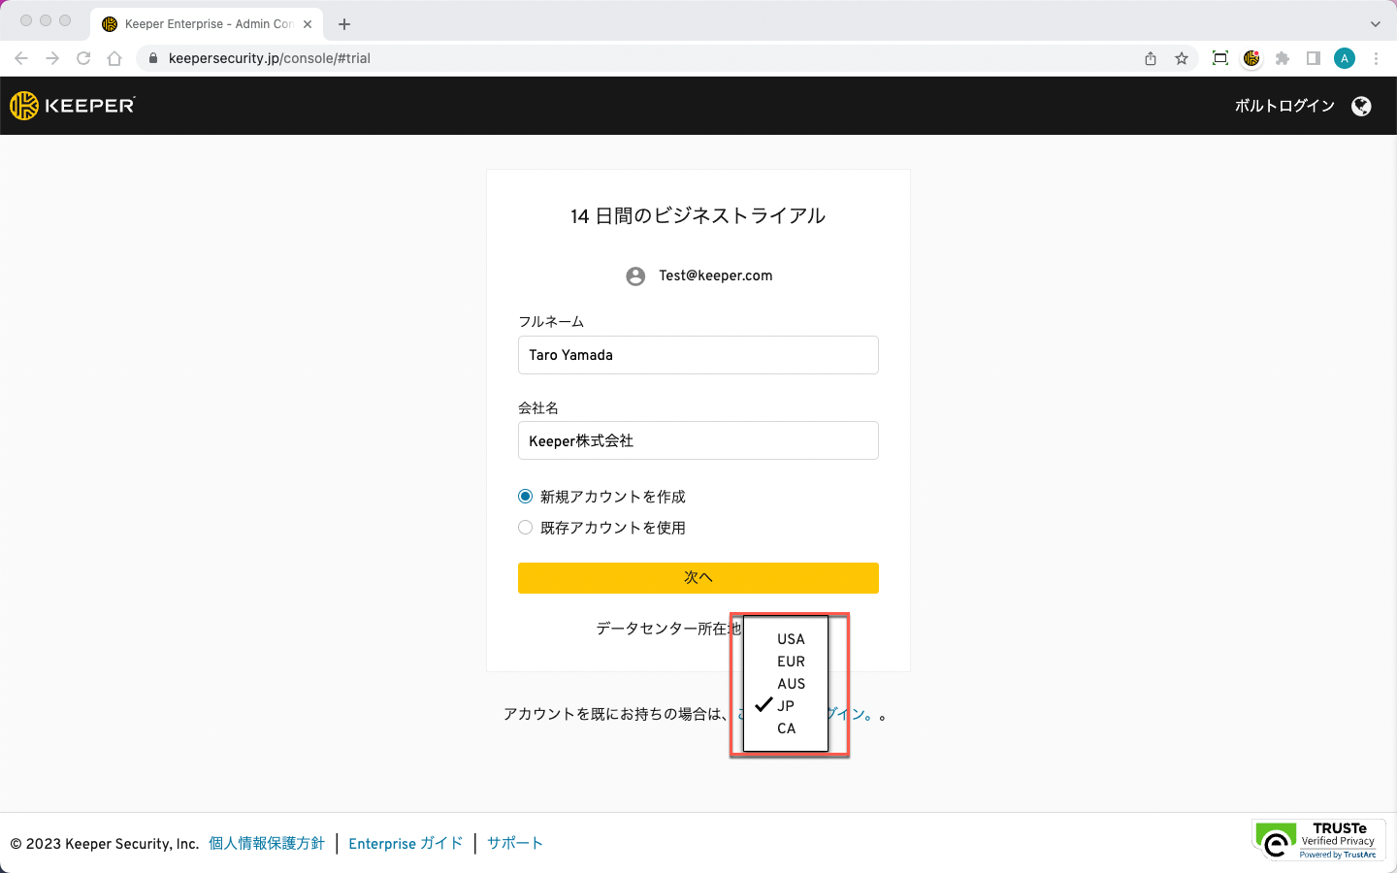The image size is (1397, 873).
Task: Click the フルネーム input field
Action: (698, 355)
